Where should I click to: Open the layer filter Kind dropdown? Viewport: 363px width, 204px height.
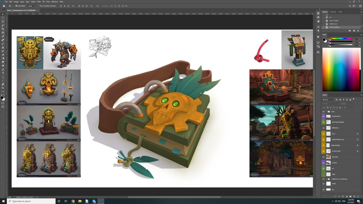pos(328,100)
